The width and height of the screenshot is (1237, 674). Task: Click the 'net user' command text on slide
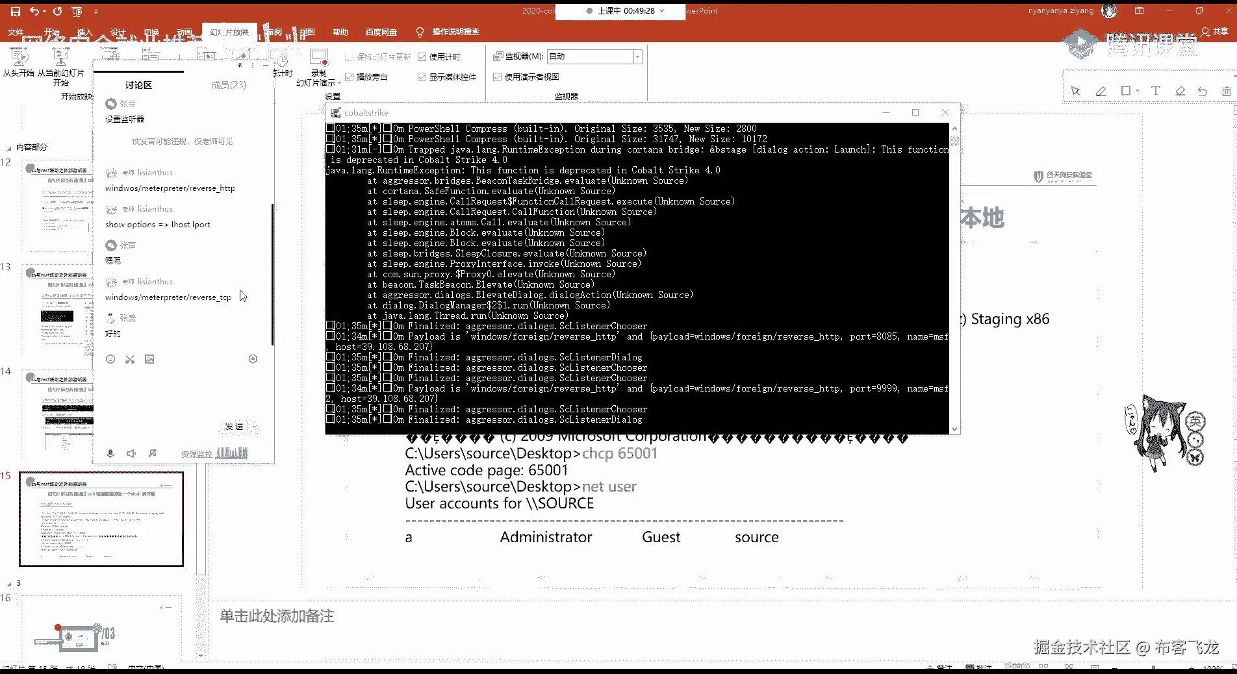pos(609,486)
